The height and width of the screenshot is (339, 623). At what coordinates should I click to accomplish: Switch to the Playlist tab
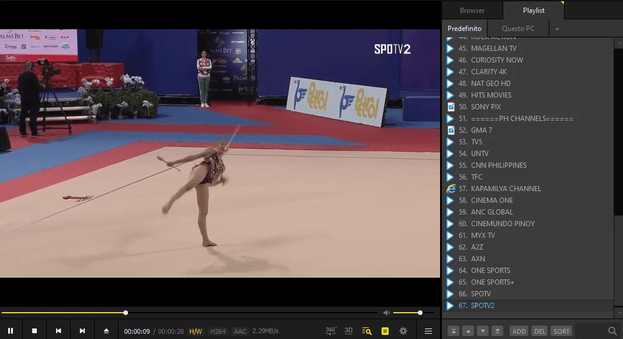pyautogui.click(x=534, y=11)
